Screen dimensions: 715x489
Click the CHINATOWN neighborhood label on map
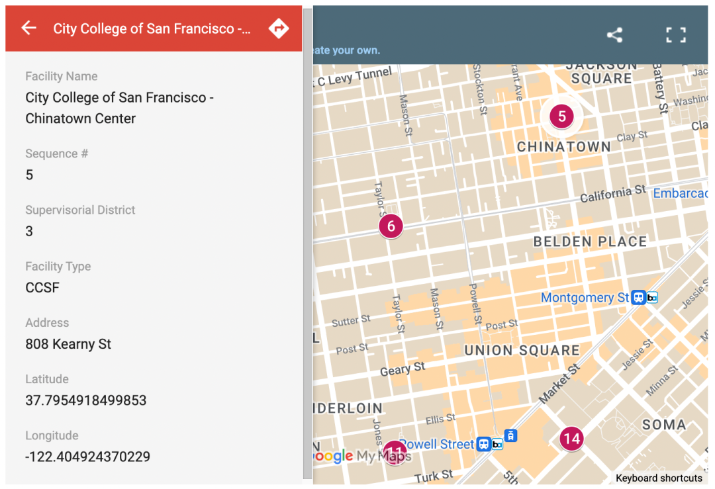coord(563,147)
